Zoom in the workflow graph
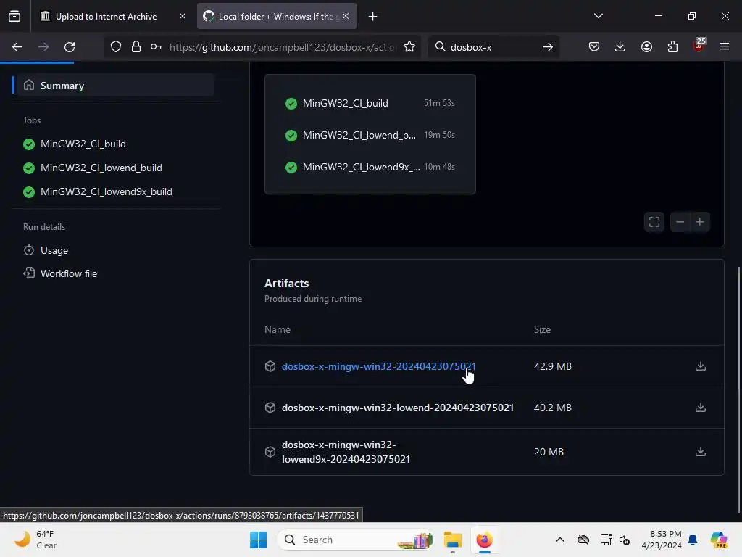 tap(700, 222)
